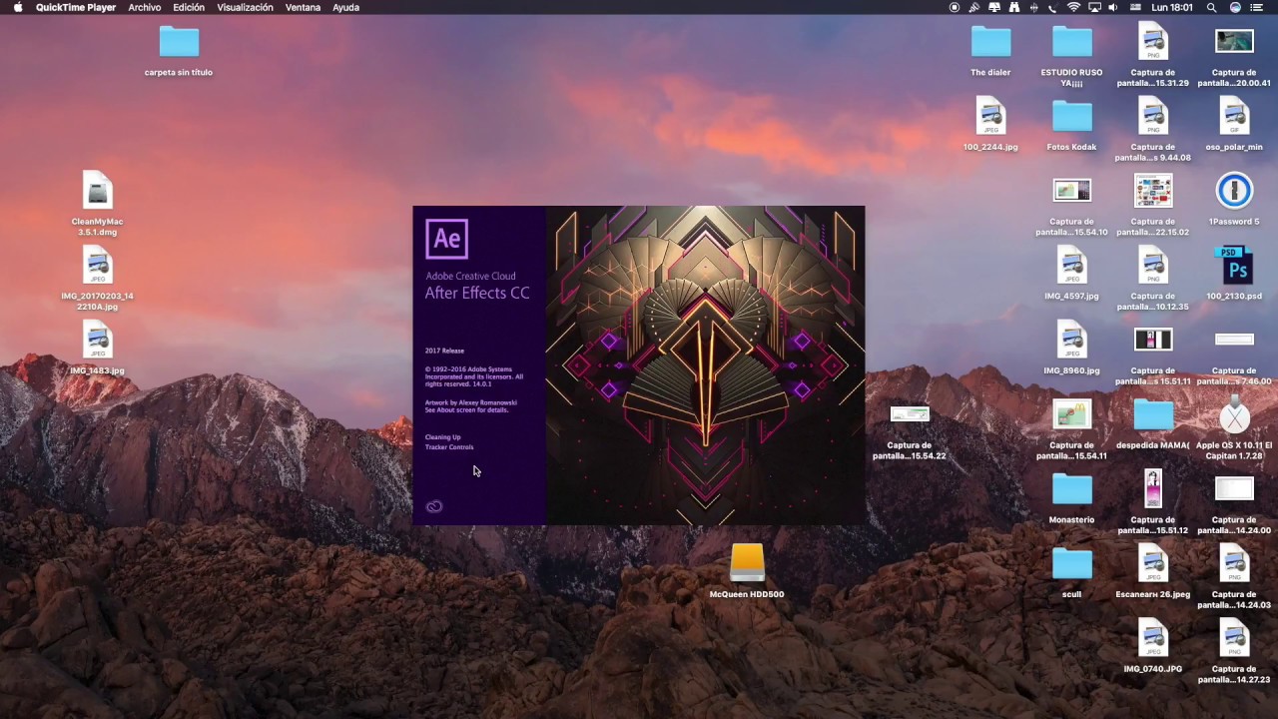Select the Captura de pantalla 15.51.11 file
This screenshot has width=1278, height=719.
pyautogui.click(x=1152, y=340)
